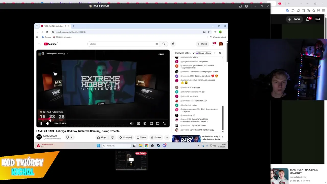
Task: Open the inner Chrome three-dot menu
Action: tap(225, 32)
